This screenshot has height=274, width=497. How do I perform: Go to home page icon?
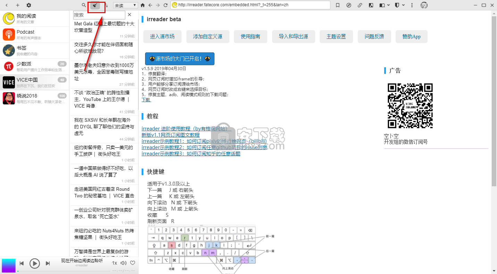(x=142, y=5)
